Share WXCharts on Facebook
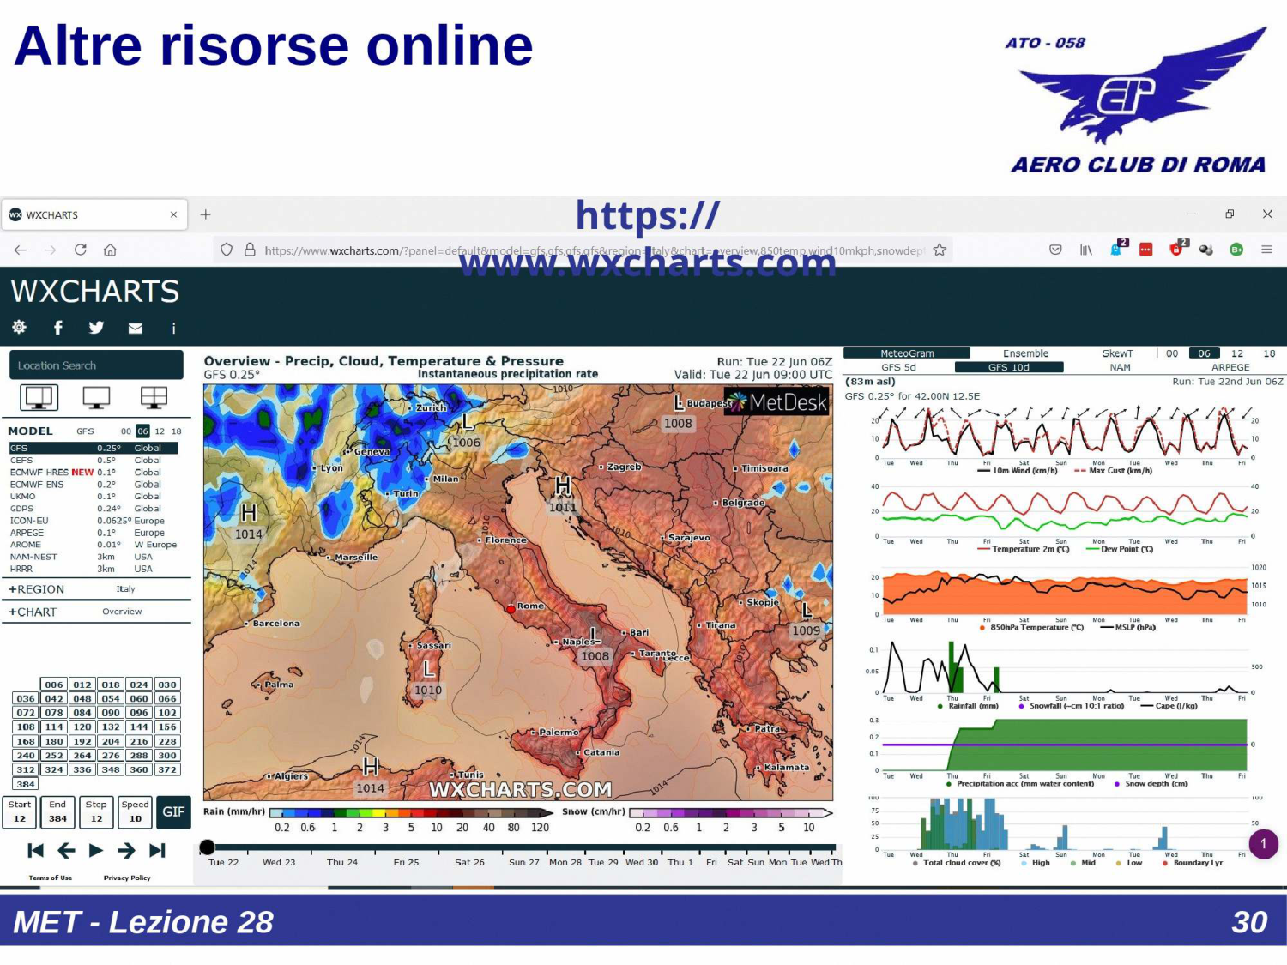 58,327
